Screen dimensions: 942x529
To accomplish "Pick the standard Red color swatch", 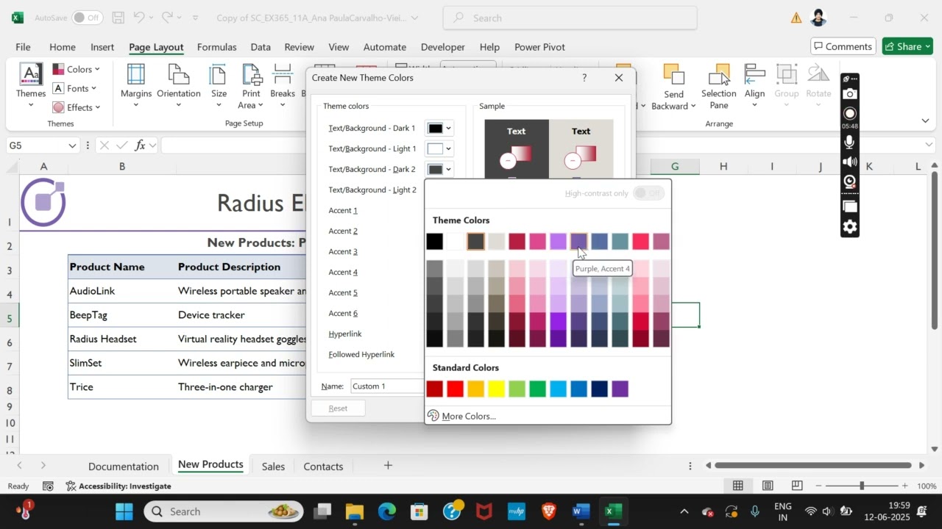I will [455, 389].
